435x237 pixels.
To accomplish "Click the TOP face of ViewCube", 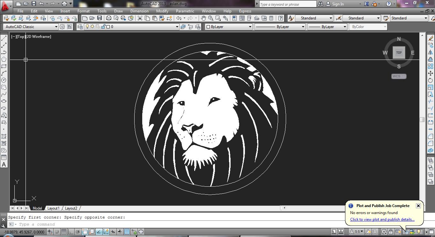I will point(399,53).
